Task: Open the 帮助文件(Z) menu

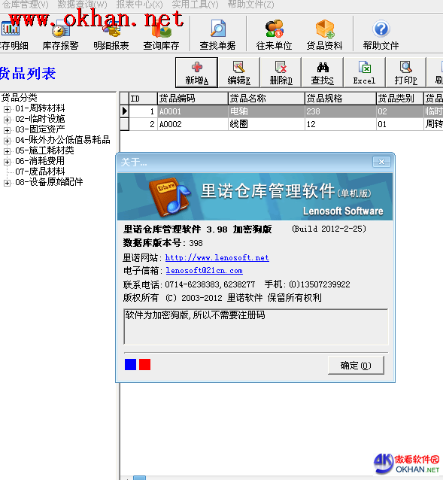Action: (251, 5)
